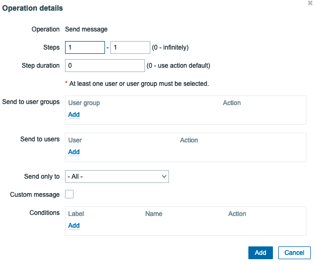Open the Send only to dropdown
The image size is (315, 264).
click(x=117, y=177)
